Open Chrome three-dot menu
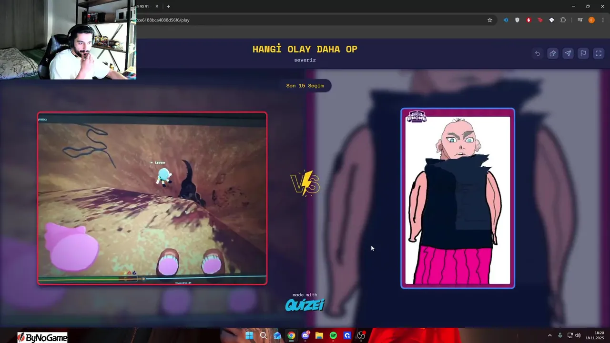 (x=603, y=20)
